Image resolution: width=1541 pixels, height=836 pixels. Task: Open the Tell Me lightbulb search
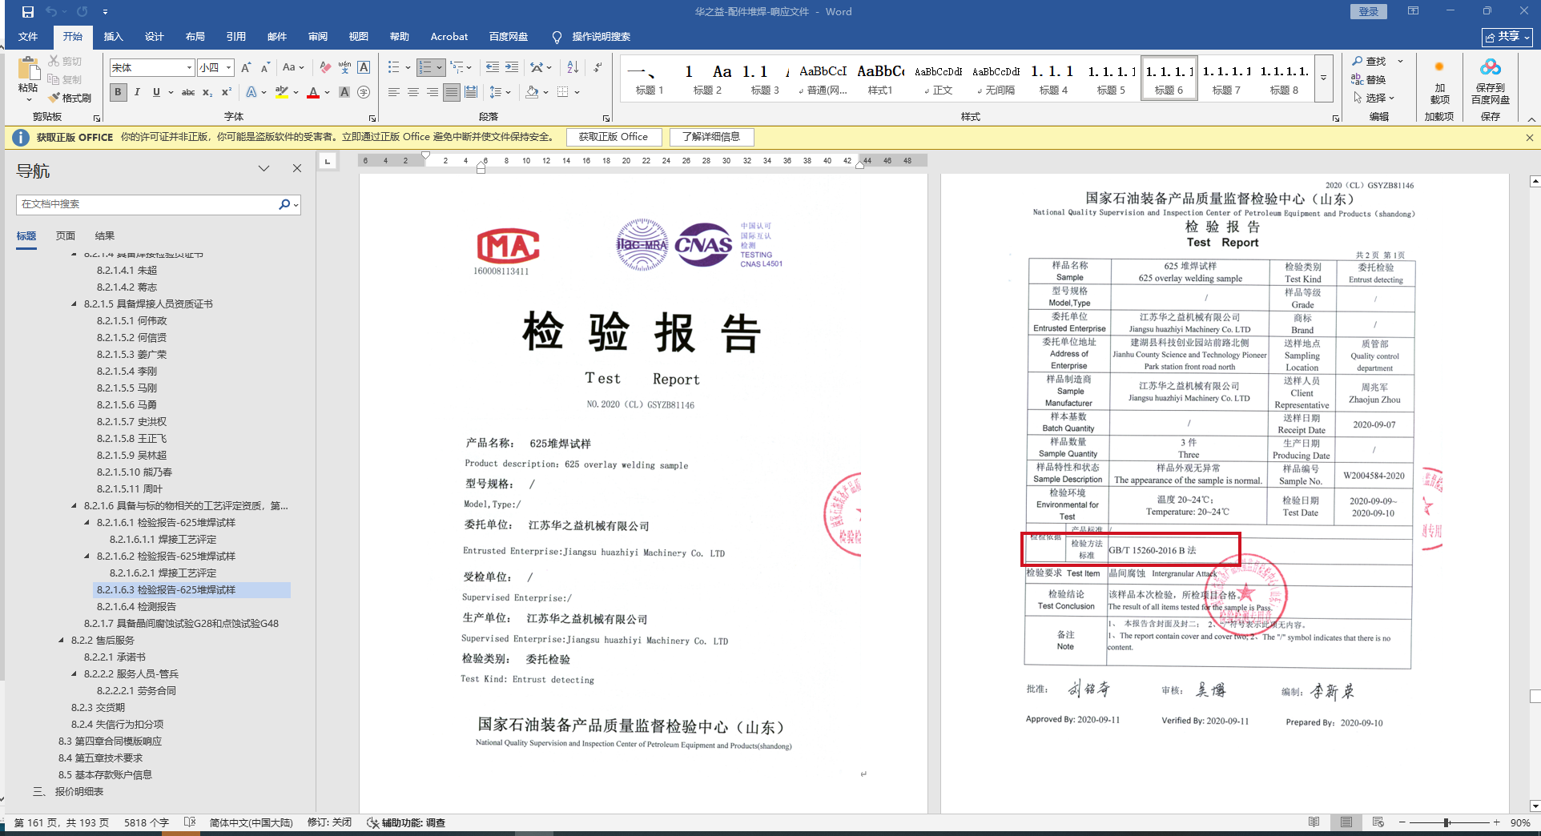tap(557, 37)
